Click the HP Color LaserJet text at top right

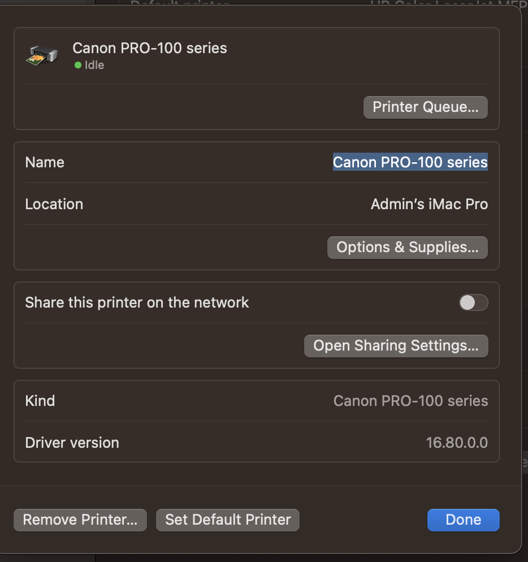click(x=447, y=5)
